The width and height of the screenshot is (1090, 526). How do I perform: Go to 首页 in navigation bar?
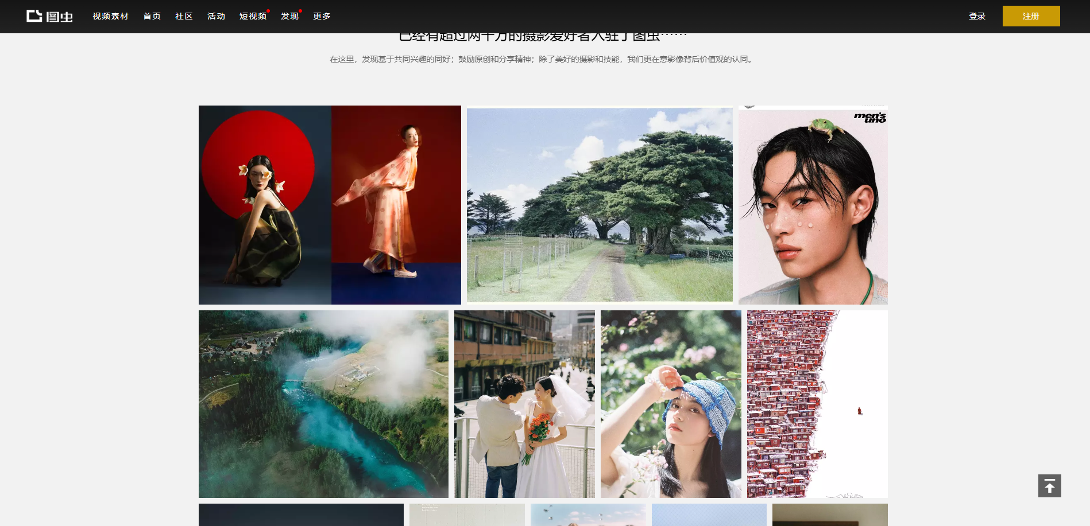152,16
